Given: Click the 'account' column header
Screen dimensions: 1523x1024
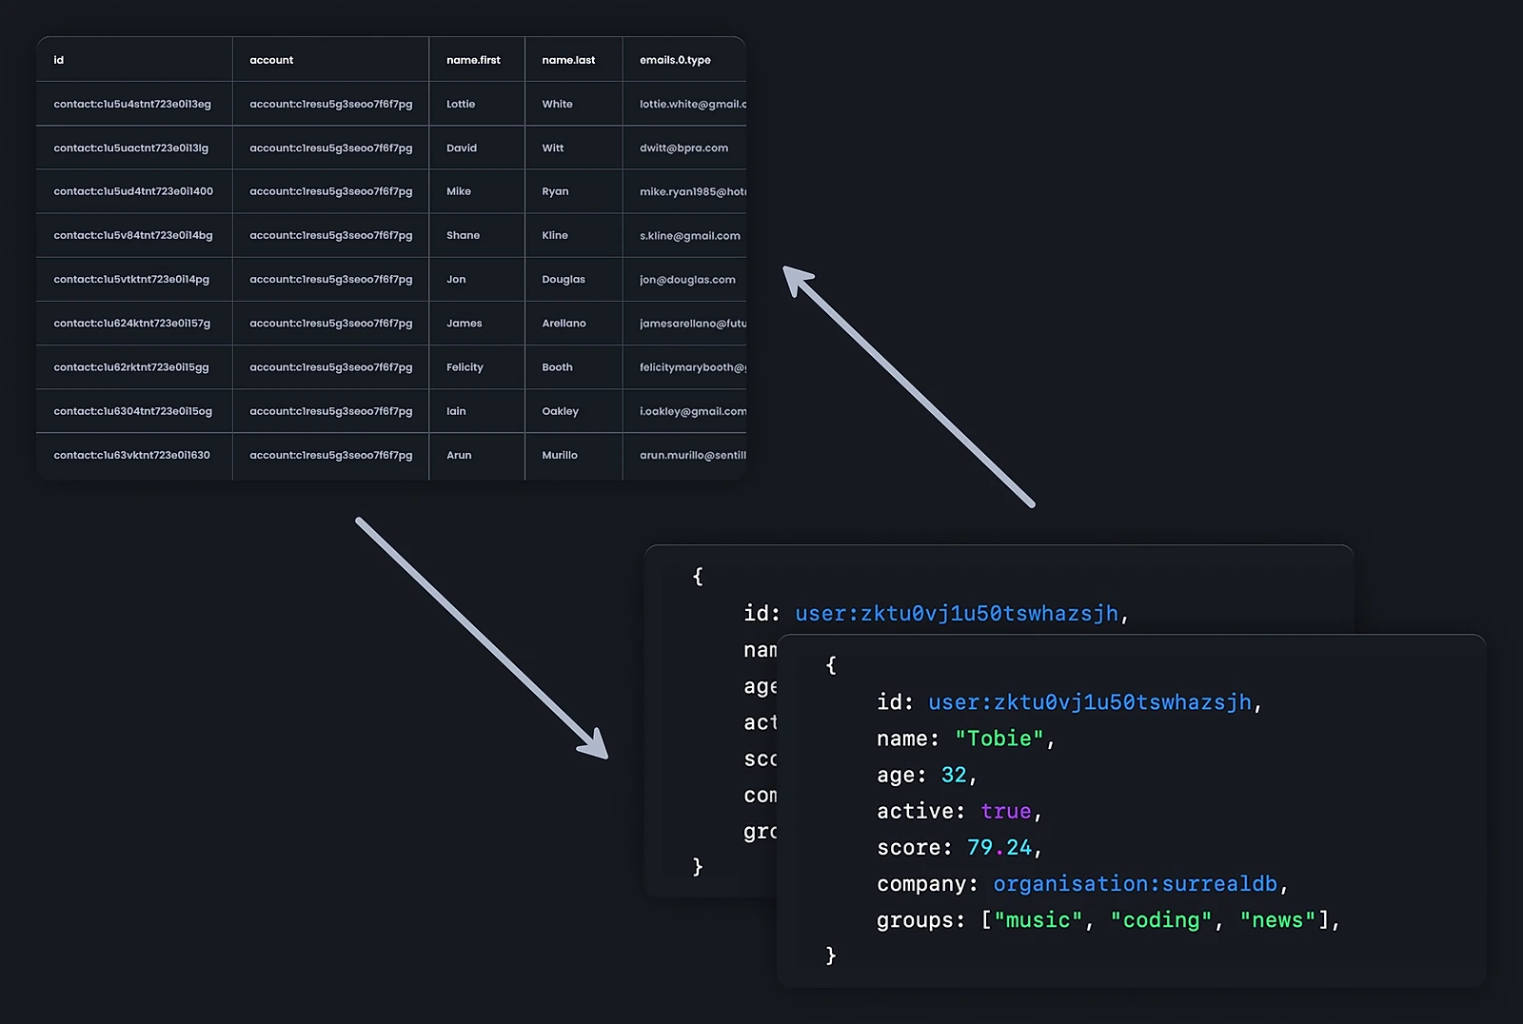Looking at the screenshot, I should tap(271, 60).
